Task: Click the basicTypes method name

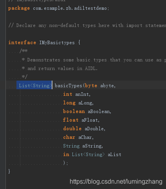Action: [69, 86]
